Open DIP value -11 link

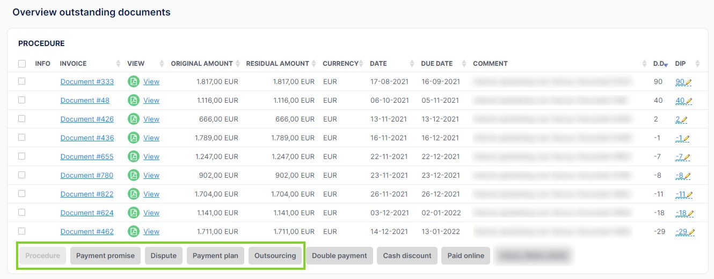point(681,194)
